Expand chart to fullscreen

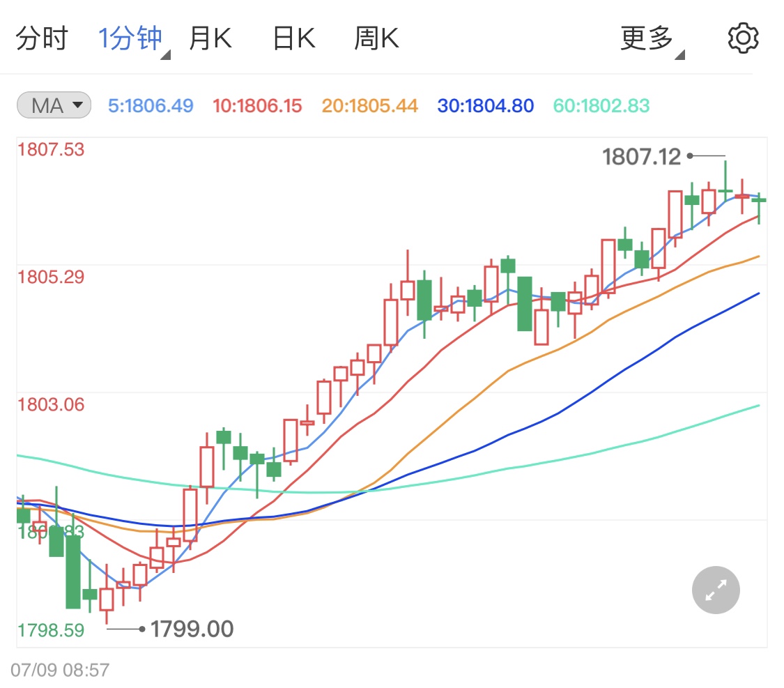[716, 590]
